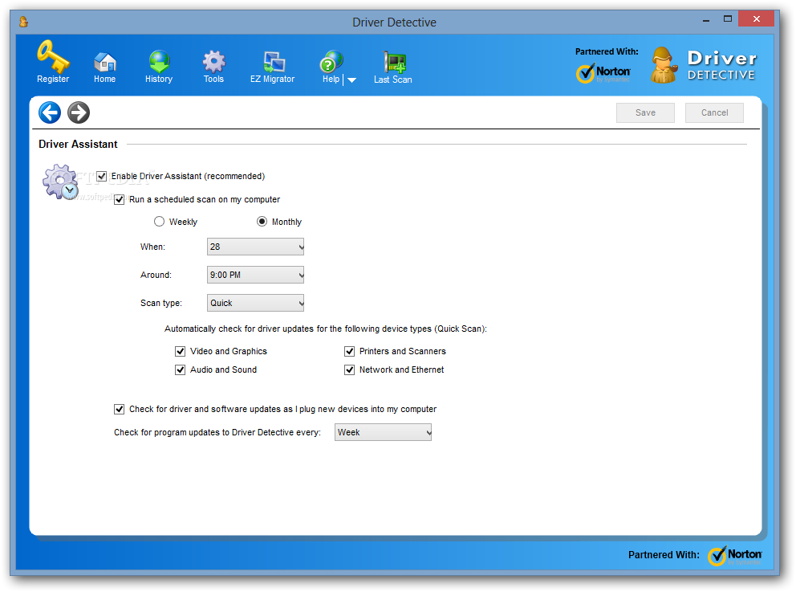Viewport: 796px width, 592px height.
Task: Uncheck Network and Ethernet
Action: pyautogui.click(x=349, y=370)
